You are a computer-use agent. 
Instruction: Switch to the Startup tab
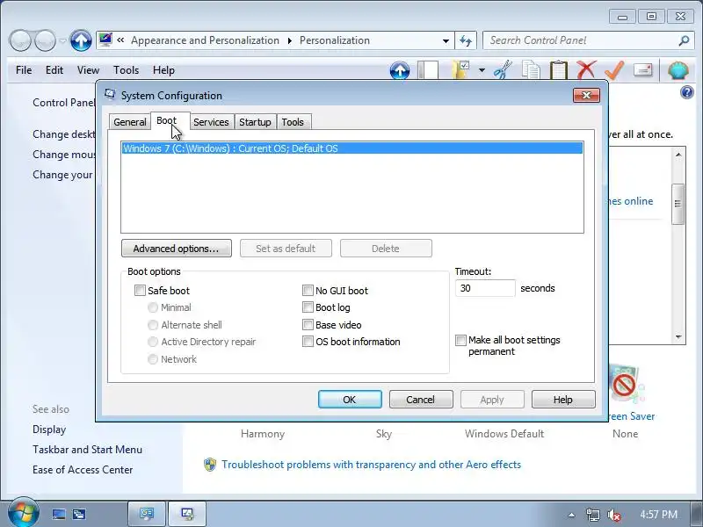tap(255, 122)
